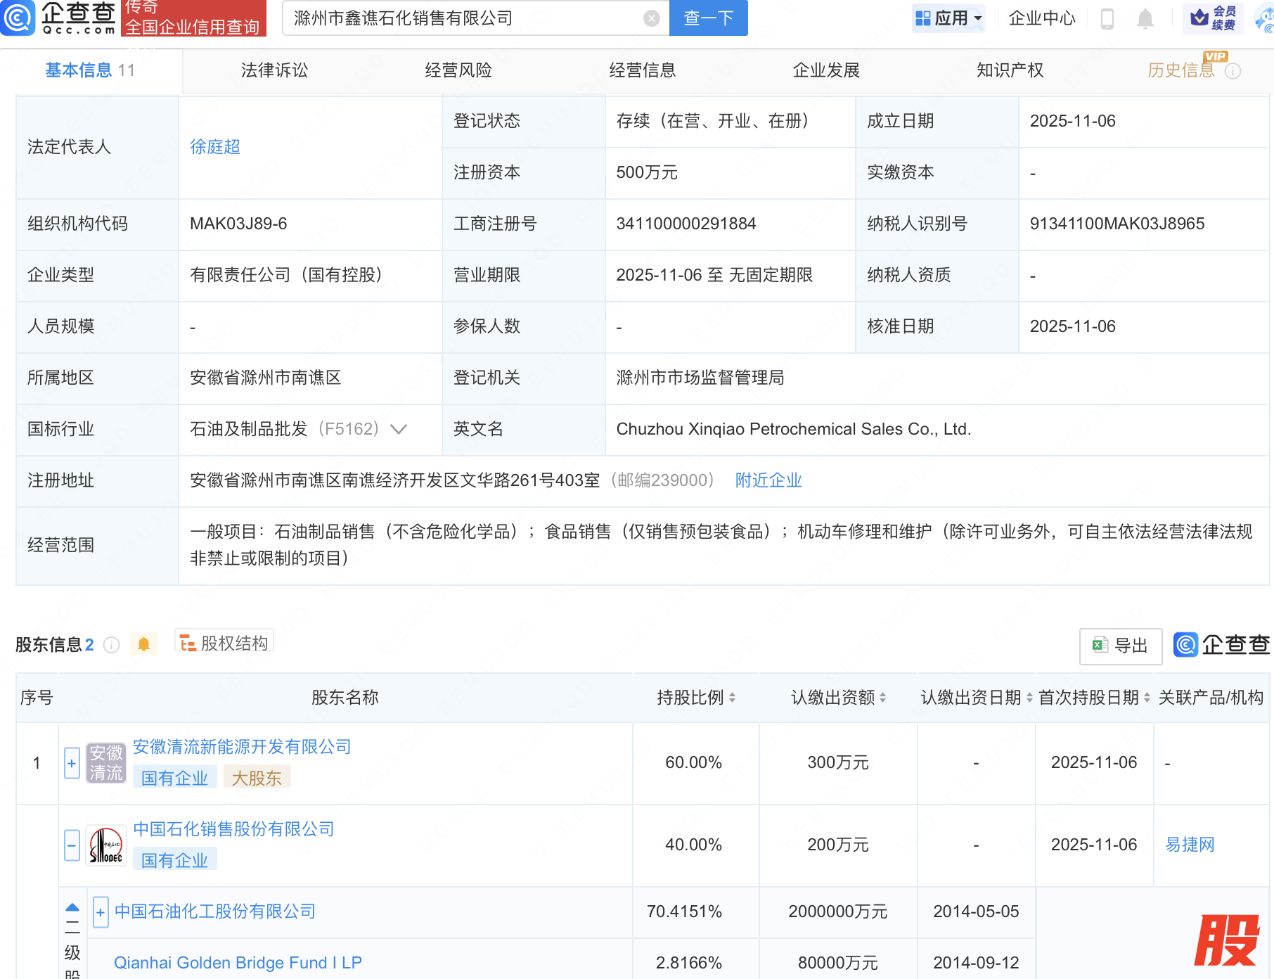This screenshot has height=979, width=1274.
Task: Switch to 法律诉讼 tab
Action: [274, 70]
